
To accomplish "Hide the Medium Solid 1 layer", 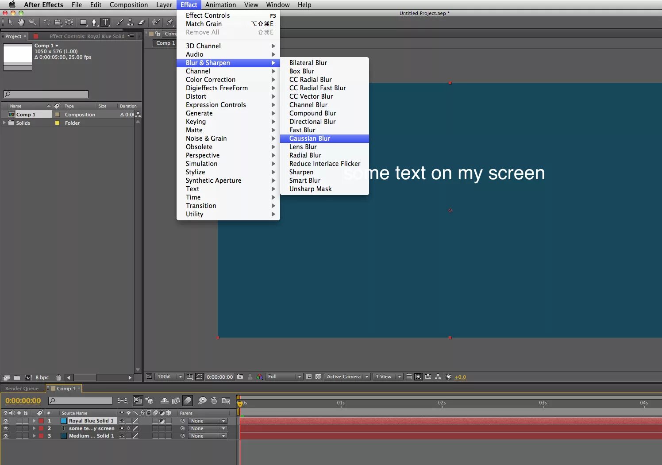I will click(x=6, y=436).
